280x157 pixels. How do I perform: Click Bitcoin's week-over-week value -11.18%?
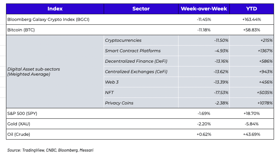(204, 30)
